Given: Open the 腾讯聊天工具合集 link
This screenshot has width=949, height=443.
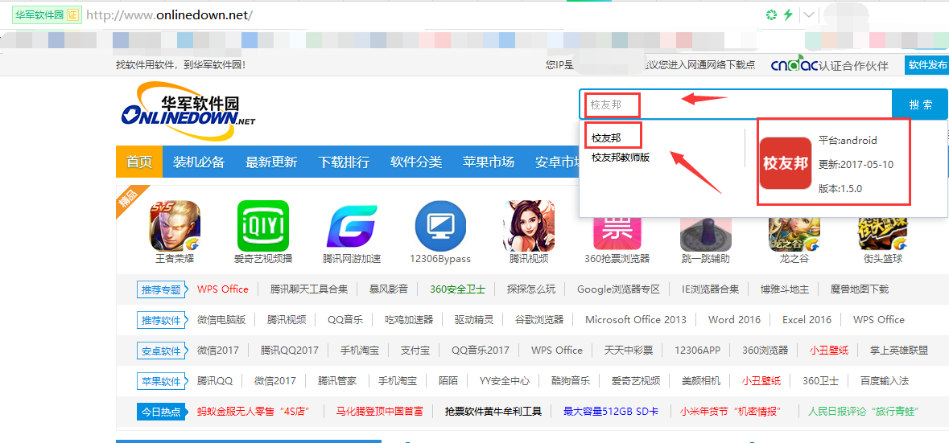Looking at the screenshot, I should click(309, 289).
